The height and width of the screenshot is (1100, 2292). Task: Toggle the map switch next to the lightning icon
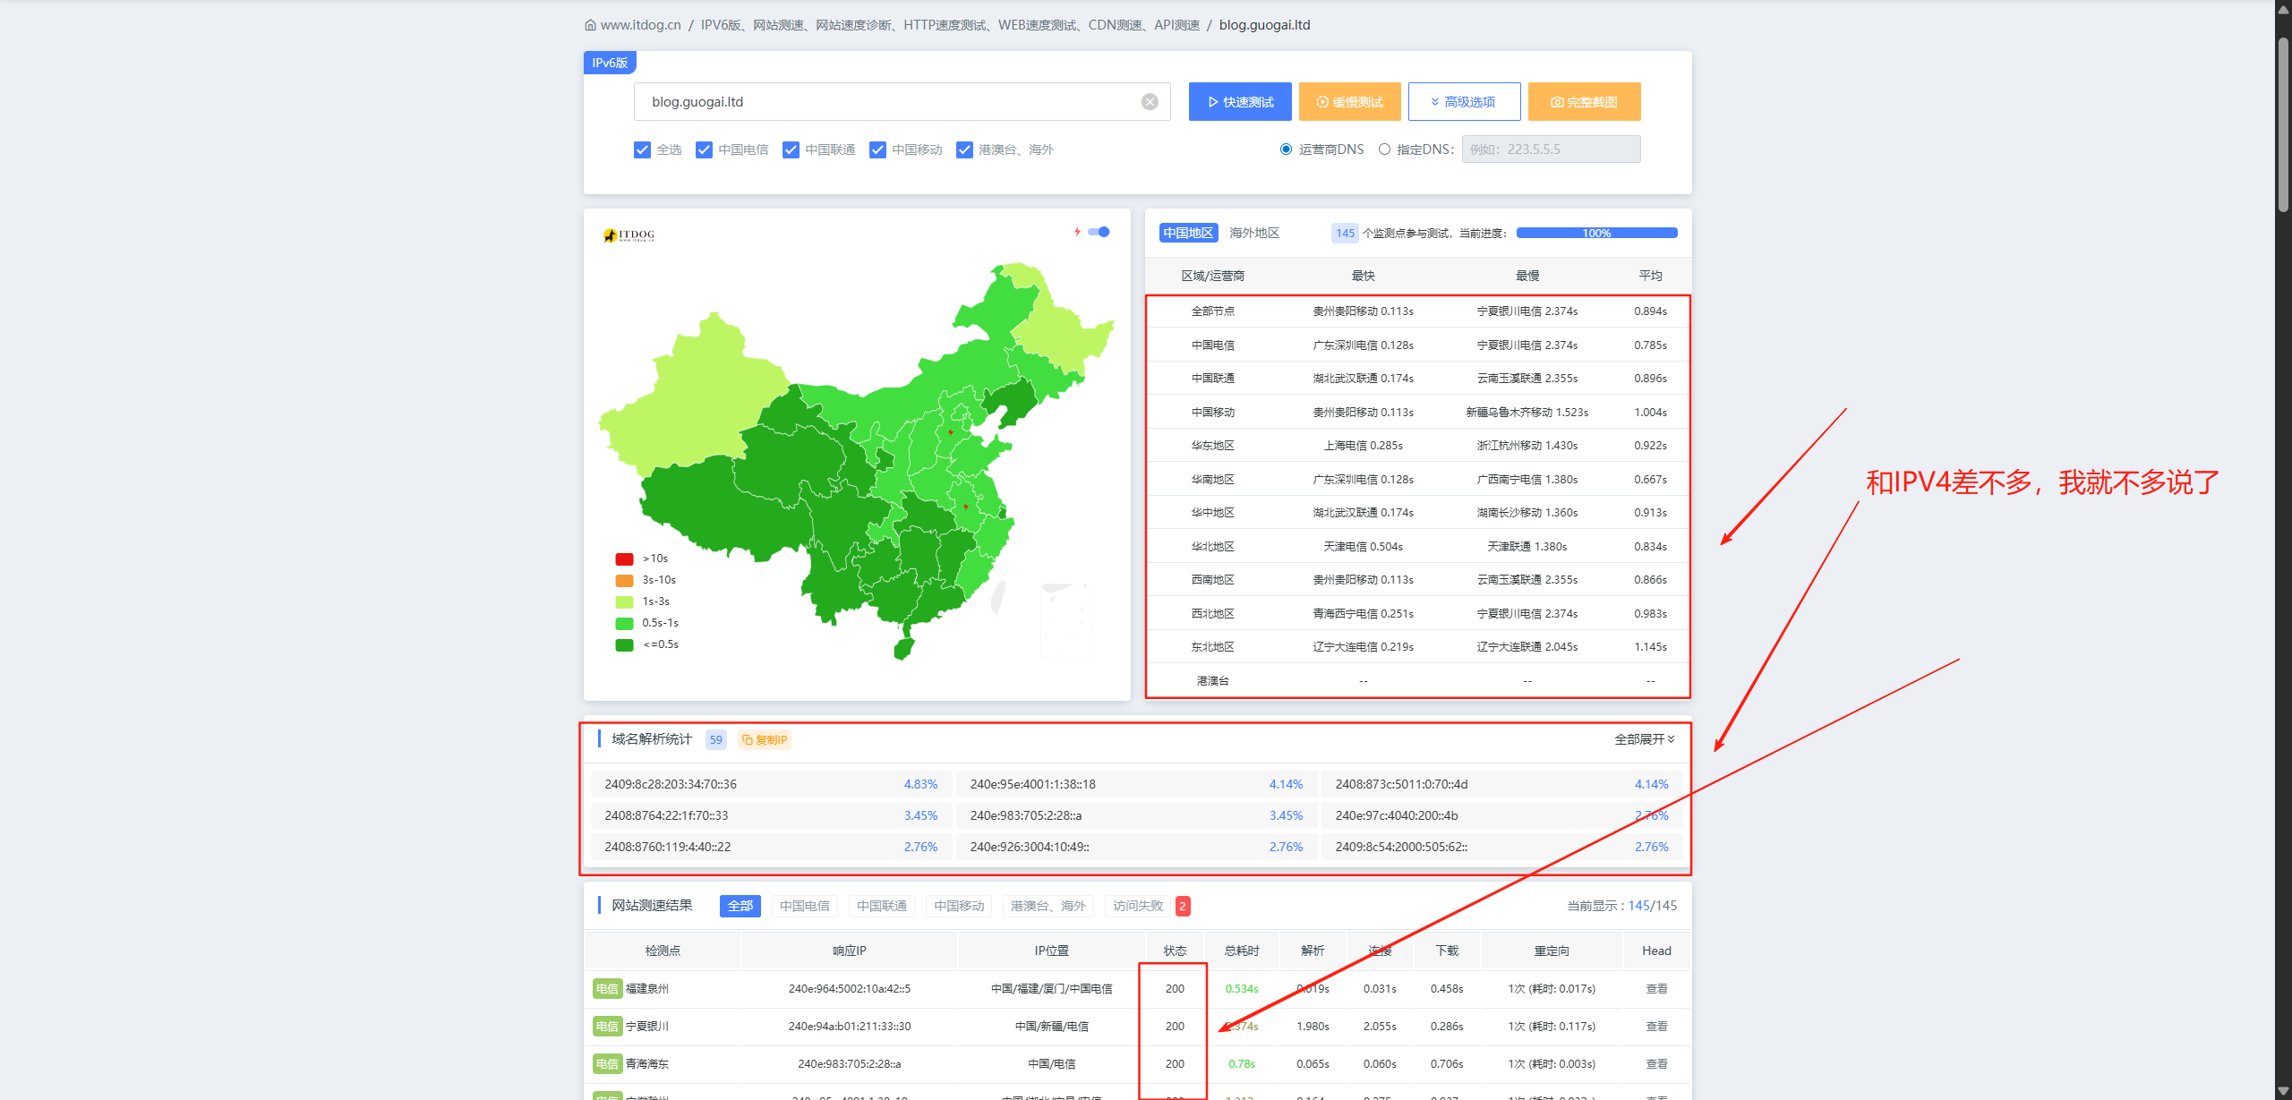(1099, 232)
